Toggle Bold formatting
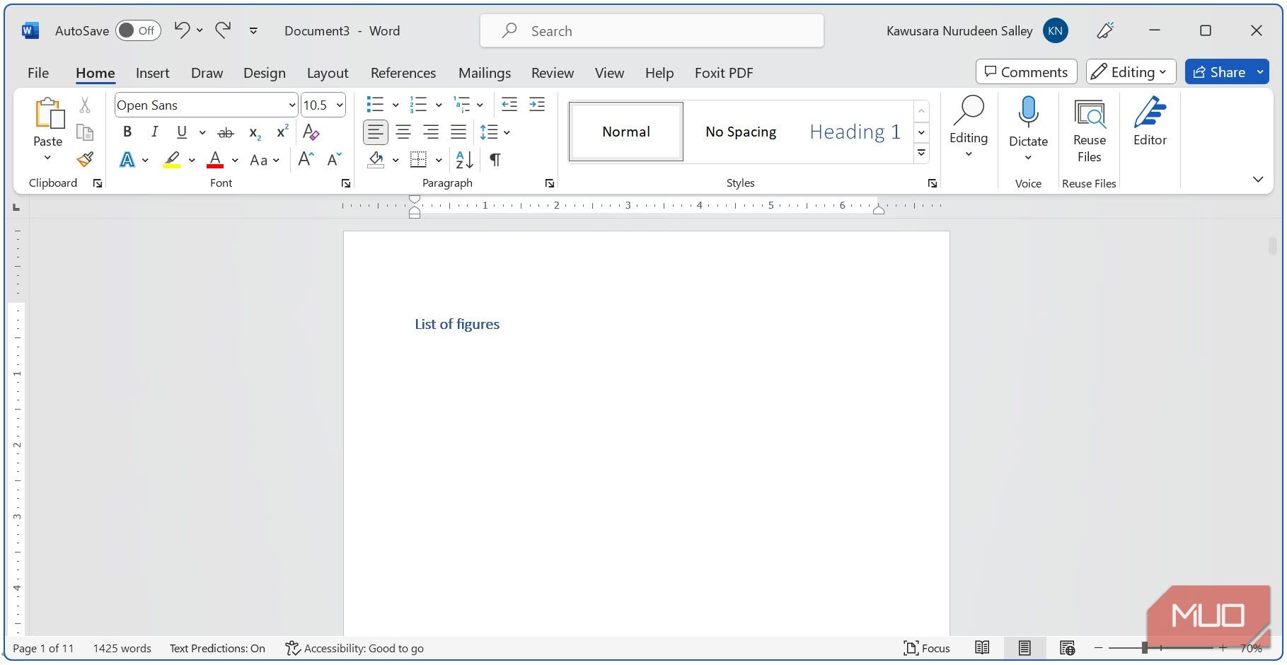This screenshot has height=665, width=1287. coord(127,132)
